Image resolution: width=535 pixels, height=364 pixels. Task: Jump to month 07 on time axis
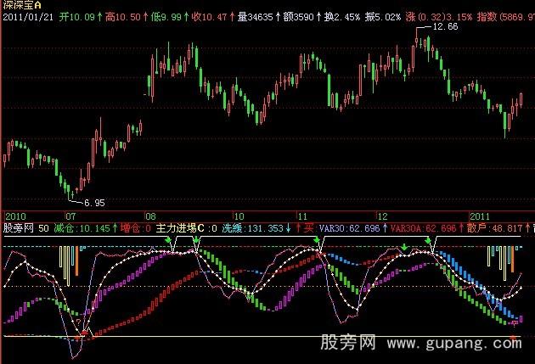tap(70, 216)
